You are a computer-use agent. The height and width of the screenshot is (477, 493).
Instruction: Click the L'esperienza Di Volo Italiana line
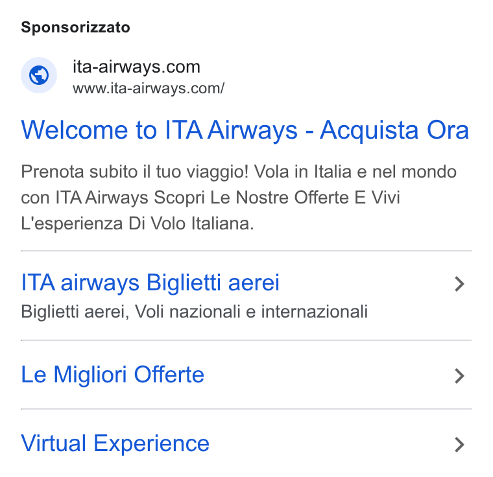click(137, 224)
